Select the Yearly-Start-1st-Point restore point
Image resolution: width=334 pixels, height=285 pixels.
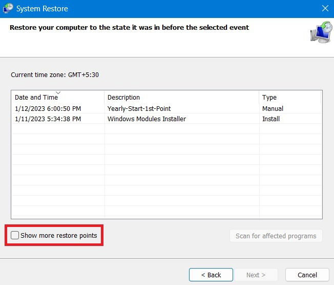point(139,109)
